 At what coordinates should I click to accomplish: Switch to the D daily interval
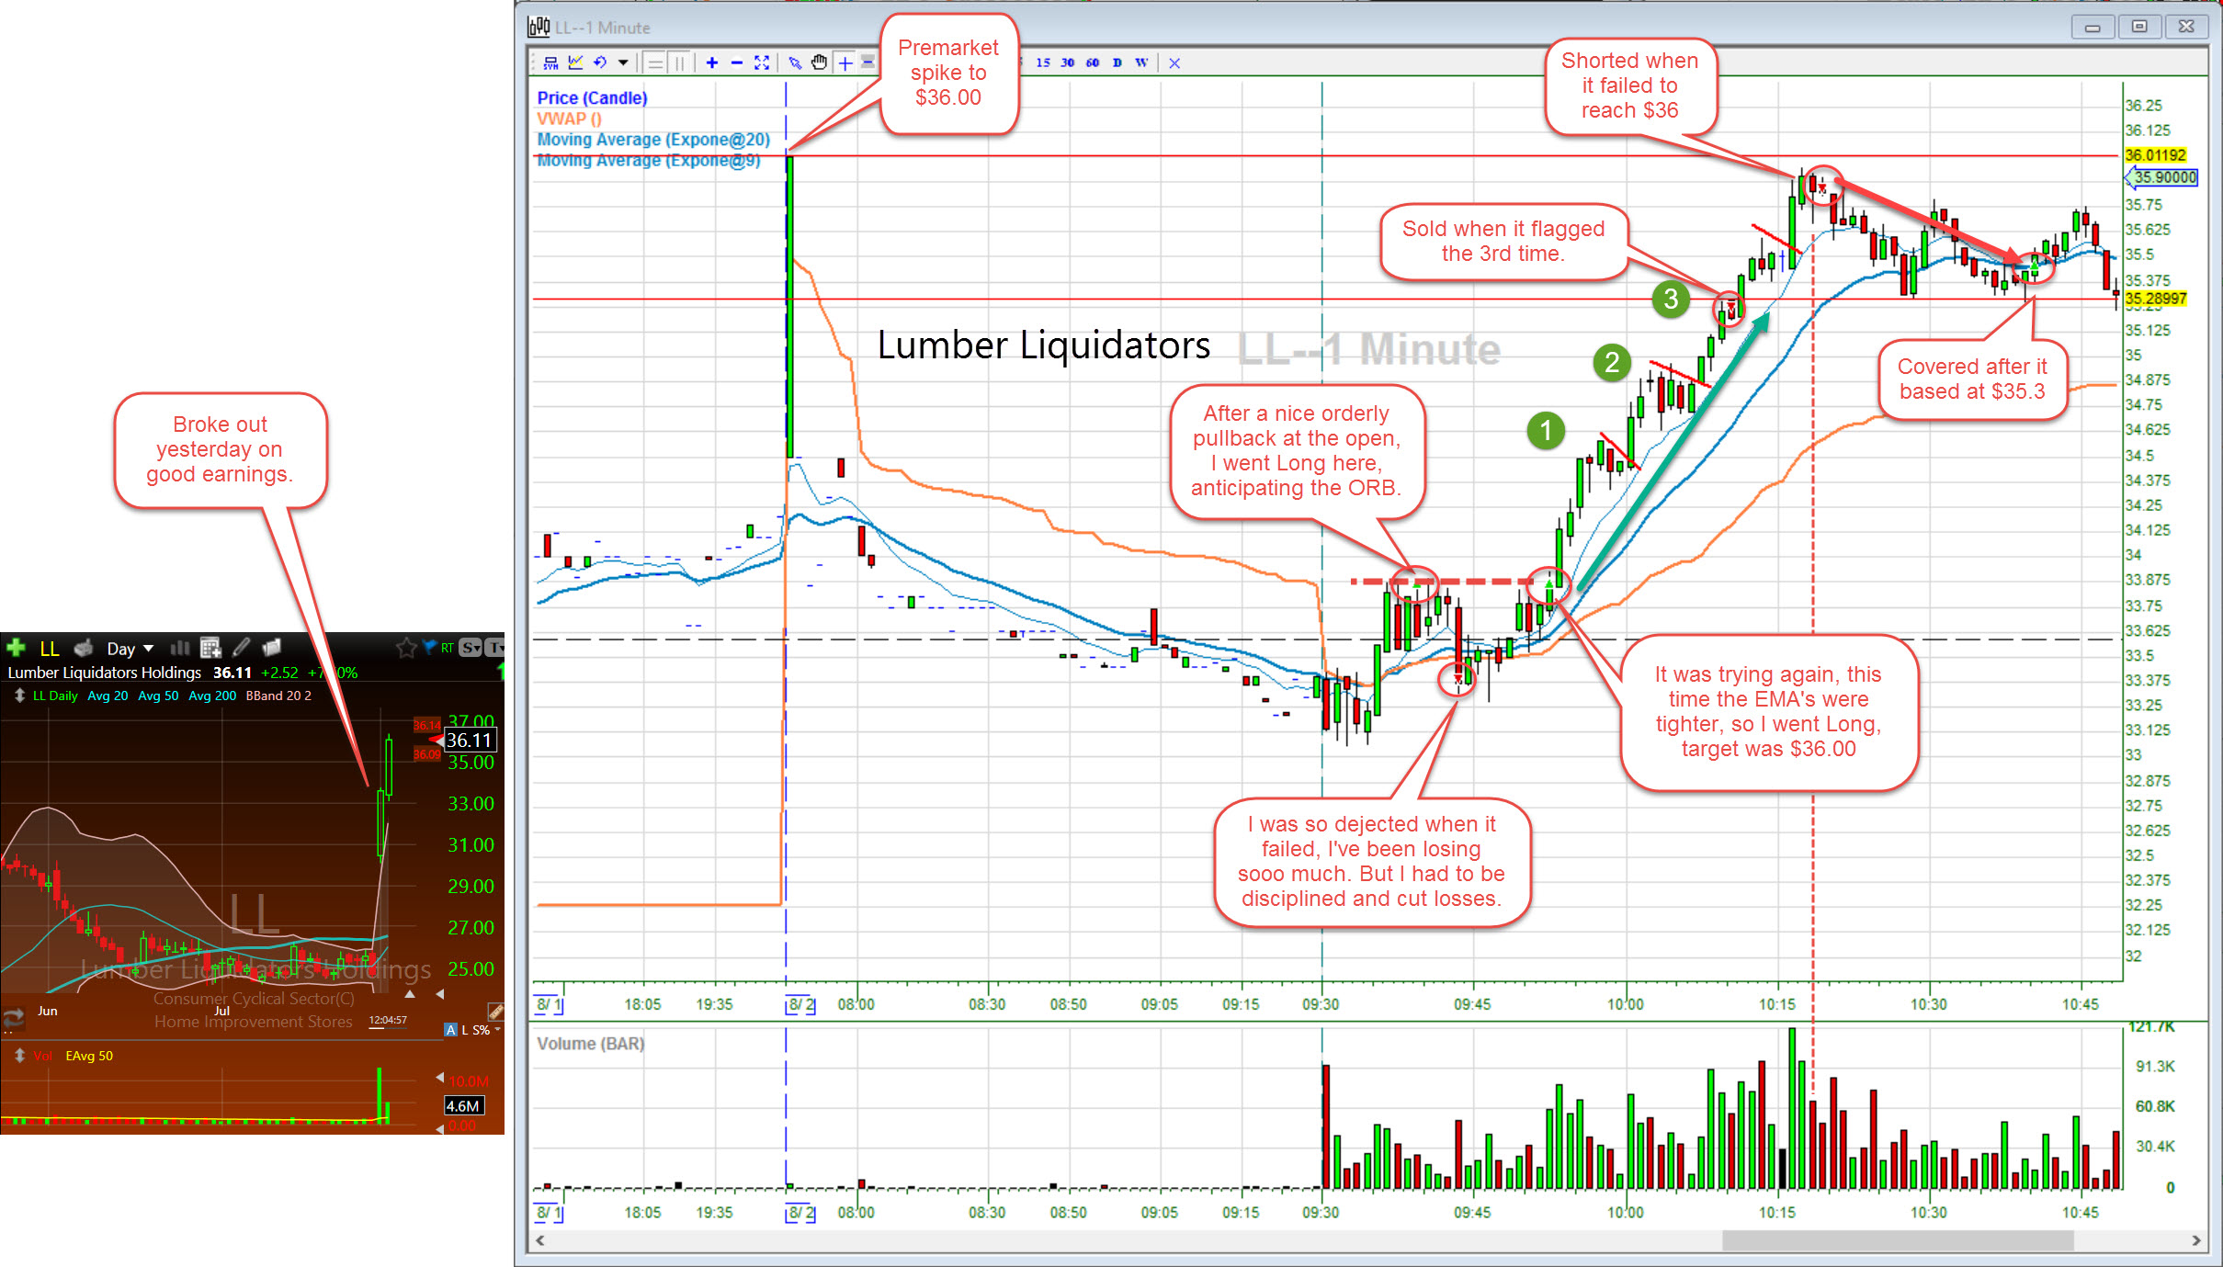click(1117, 62)
